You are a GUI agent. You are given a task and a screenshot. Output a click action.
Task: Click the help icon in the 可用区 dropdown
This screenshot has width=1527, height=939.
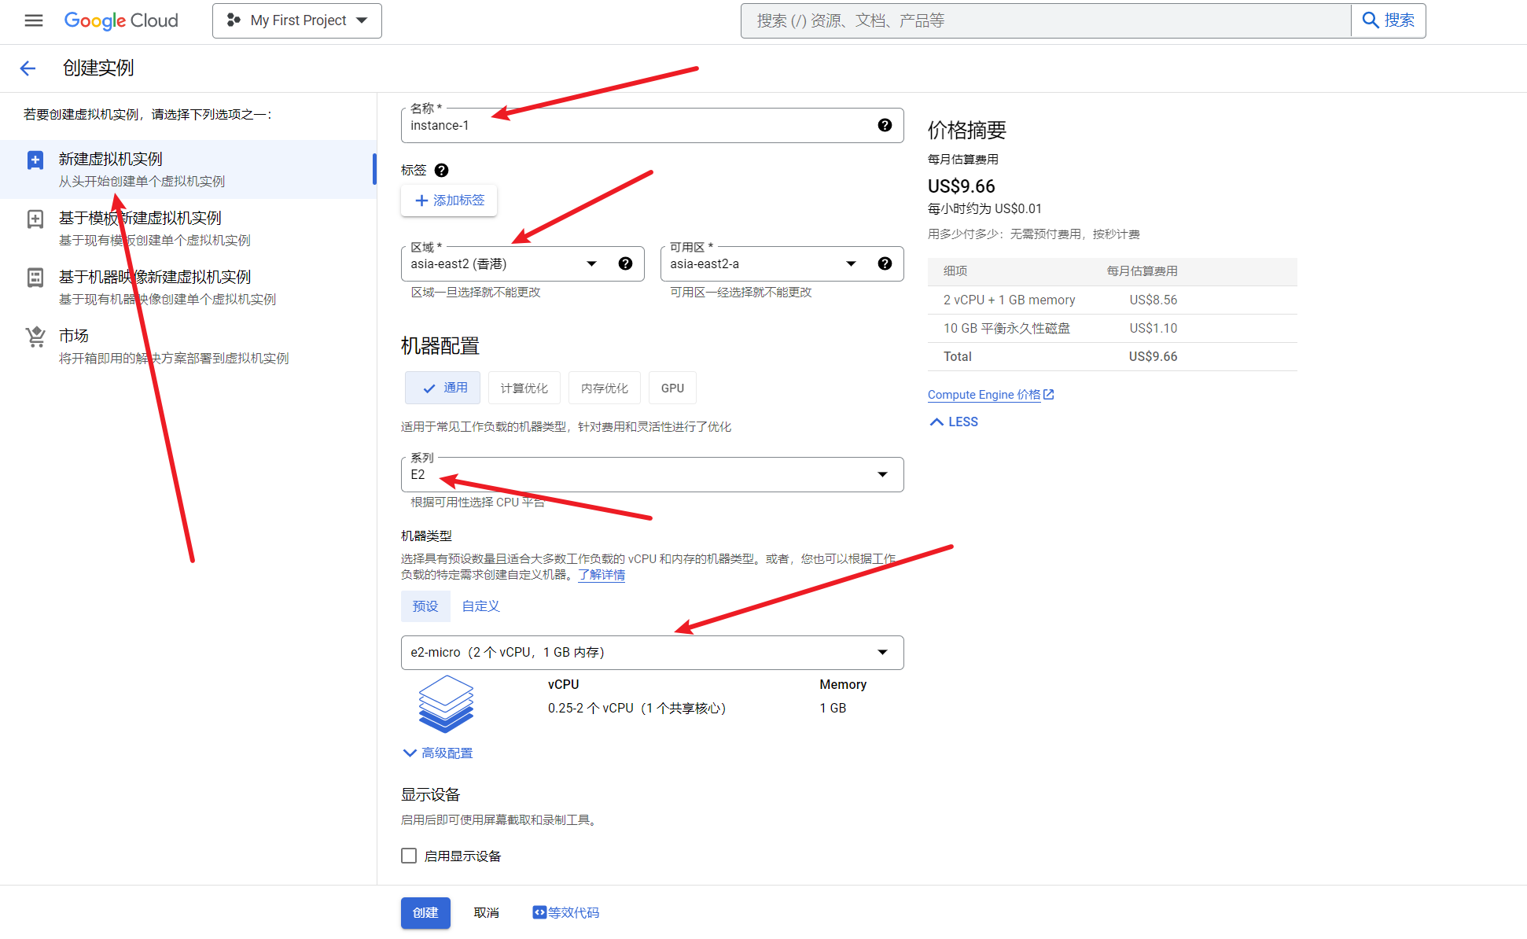[x=885, y=264]
